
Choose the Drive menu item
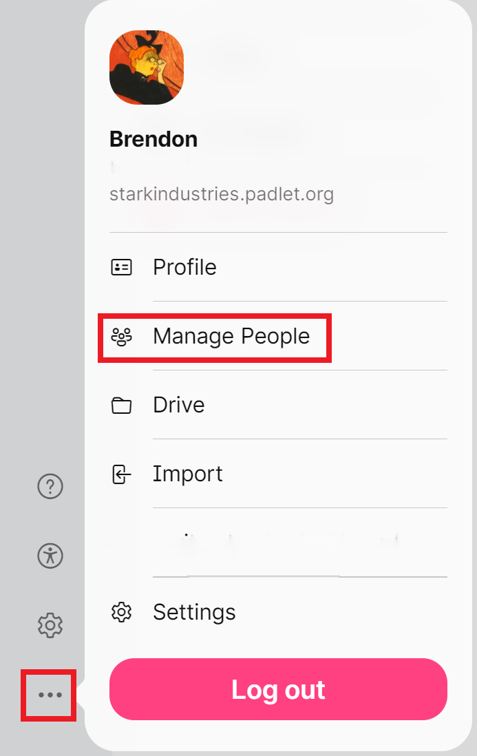click(278, 405)
